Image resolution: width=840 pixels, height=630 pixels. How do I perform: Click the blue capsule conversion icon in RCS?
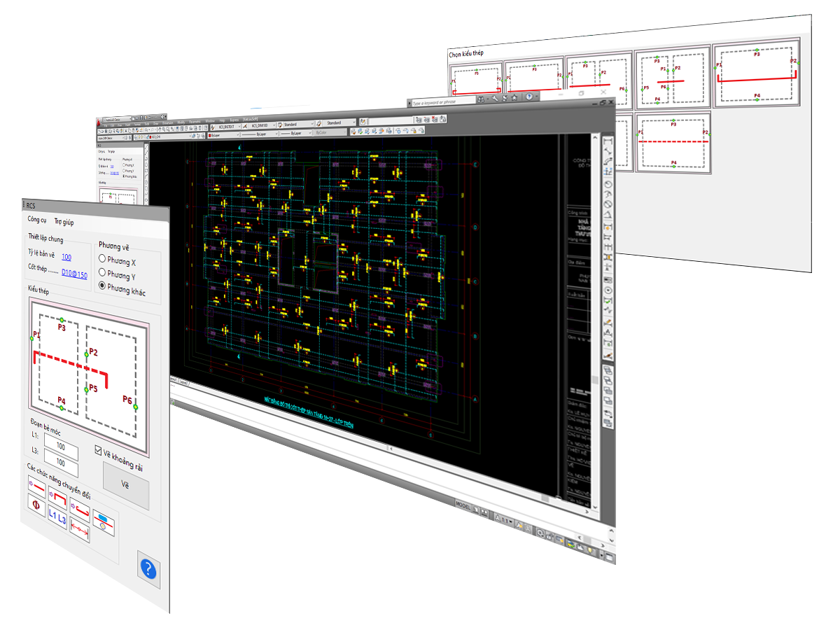(104, 522)
